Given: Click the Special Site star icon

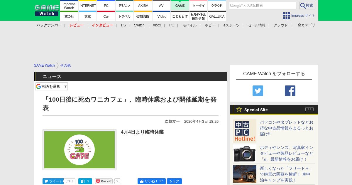Looking at the screenshot, I should (239, 109).
